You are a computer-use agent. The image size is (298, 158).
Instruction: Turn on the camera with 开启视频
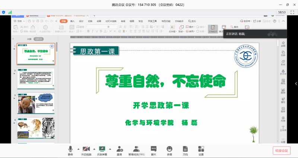(86, 149)
